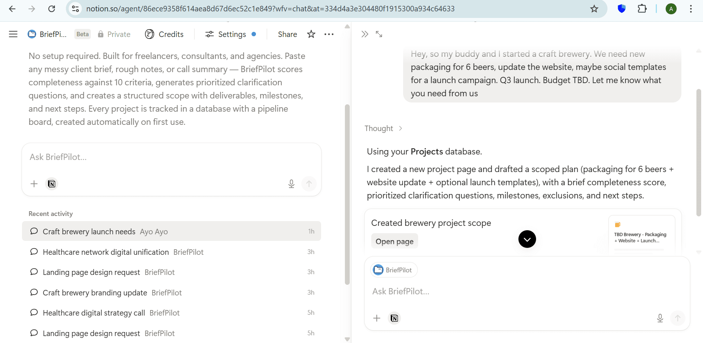Click the star favorite icon beside Share
Image resolution: width=703 pixels, height=343 pixels.
tap(311, 34)
